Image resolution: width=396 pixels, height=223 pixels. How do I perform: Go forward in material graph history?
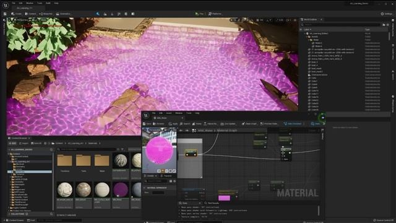(187, 131)
